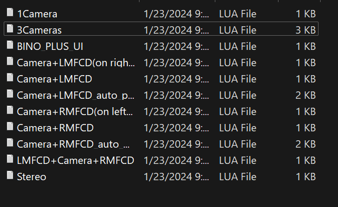This screenshot has width=338, height=207.
Task: Click the LMFCD+Camera+RMFCD file icon
Action: (10, 159)
